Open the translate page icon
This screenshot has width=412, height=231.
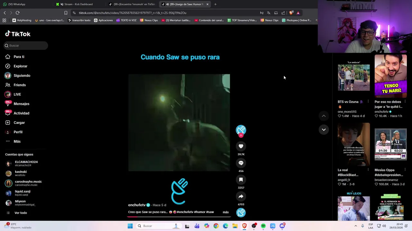268,13
